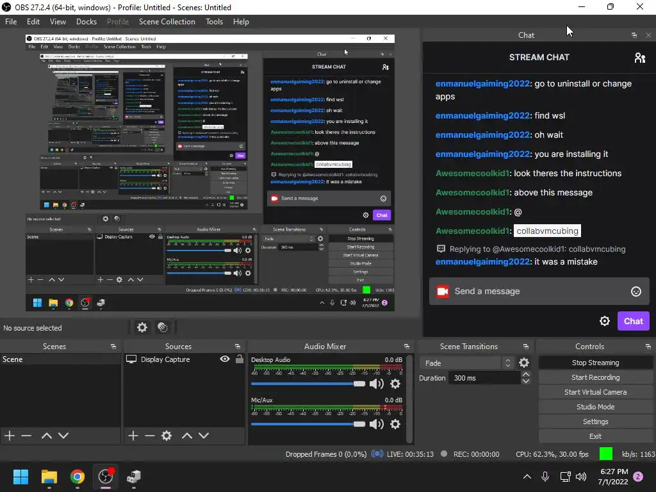This screenshot has height=492, width=656.
Task: Select Scene item in Scenes list
Action: click(60, 359)
